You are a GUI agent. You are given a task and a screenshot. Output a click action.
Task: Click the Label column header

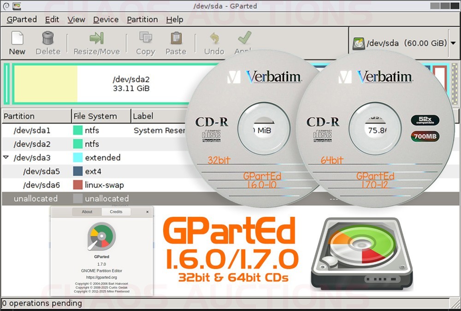[x=159, y=116]
